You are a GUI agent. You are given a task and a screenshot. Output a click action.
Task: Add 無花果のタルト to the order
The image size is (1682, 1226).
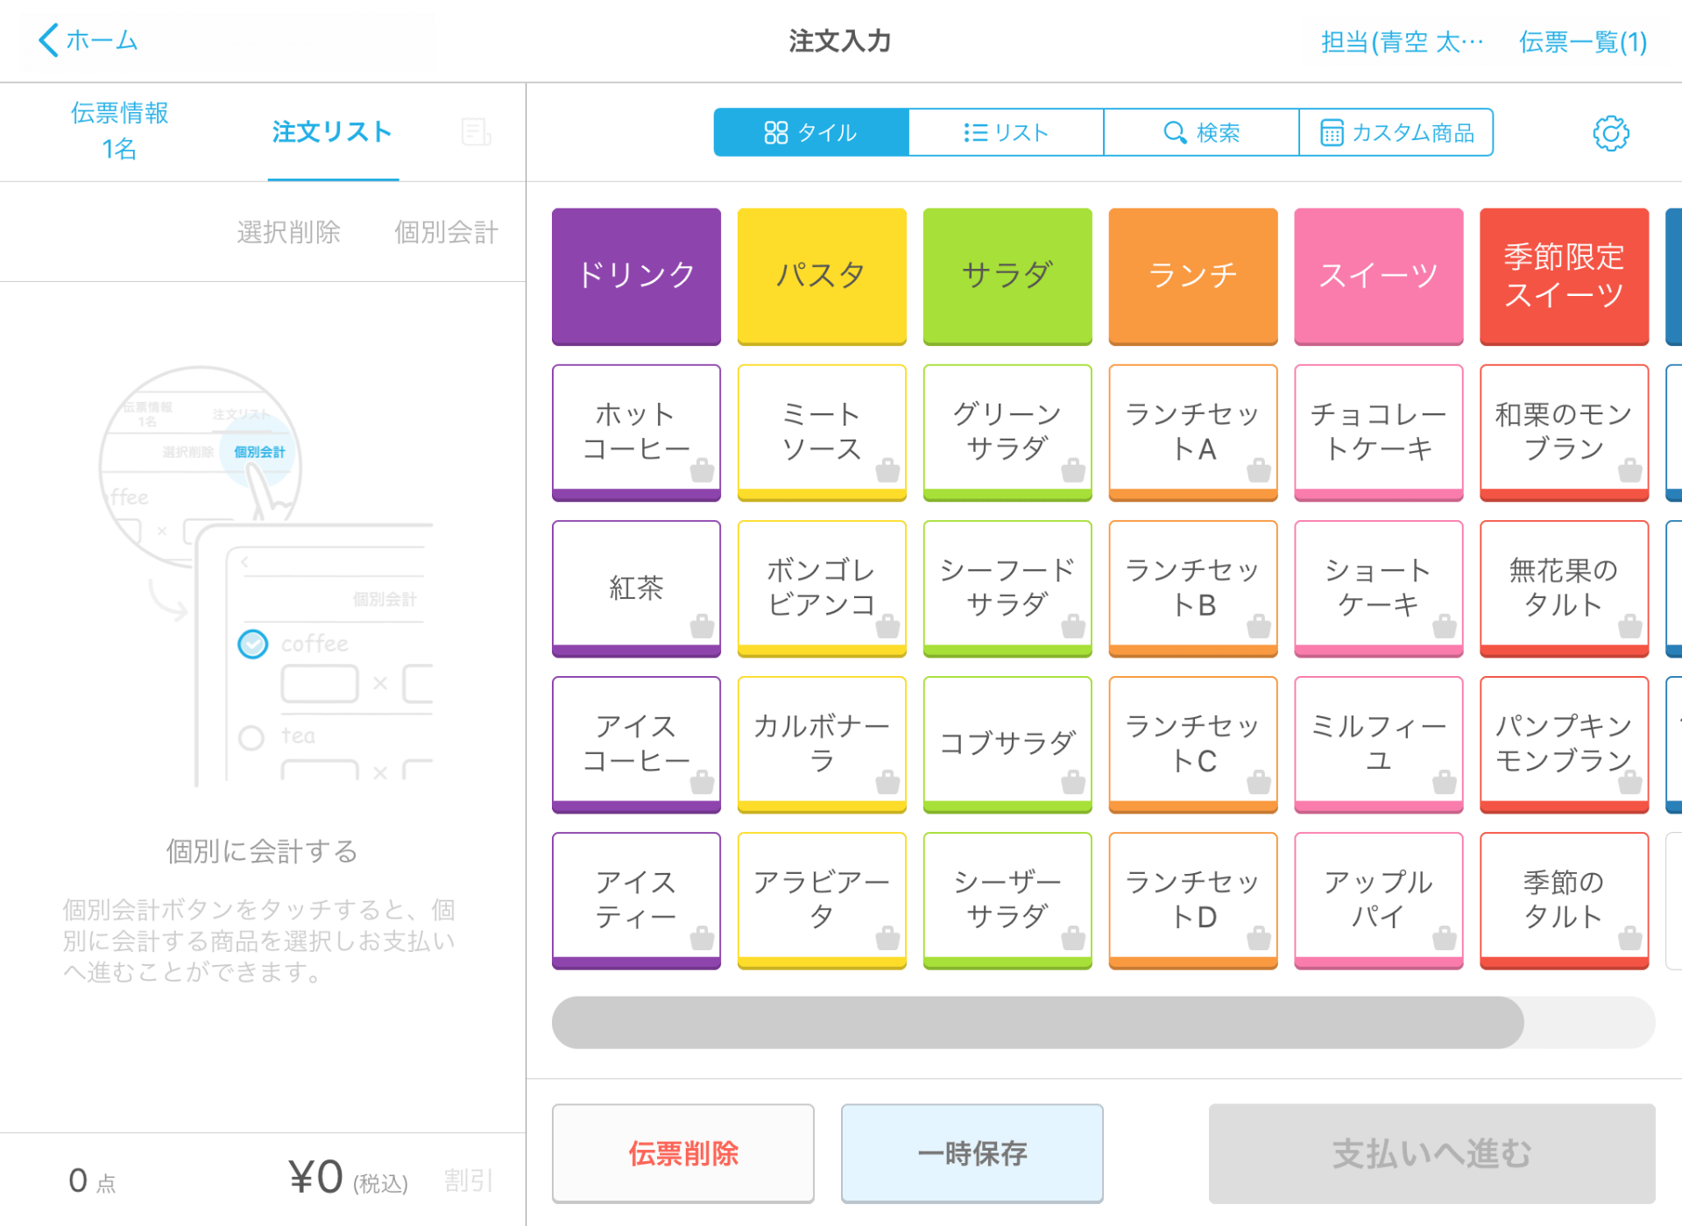pyautogui.click(x=1565, y=588)
